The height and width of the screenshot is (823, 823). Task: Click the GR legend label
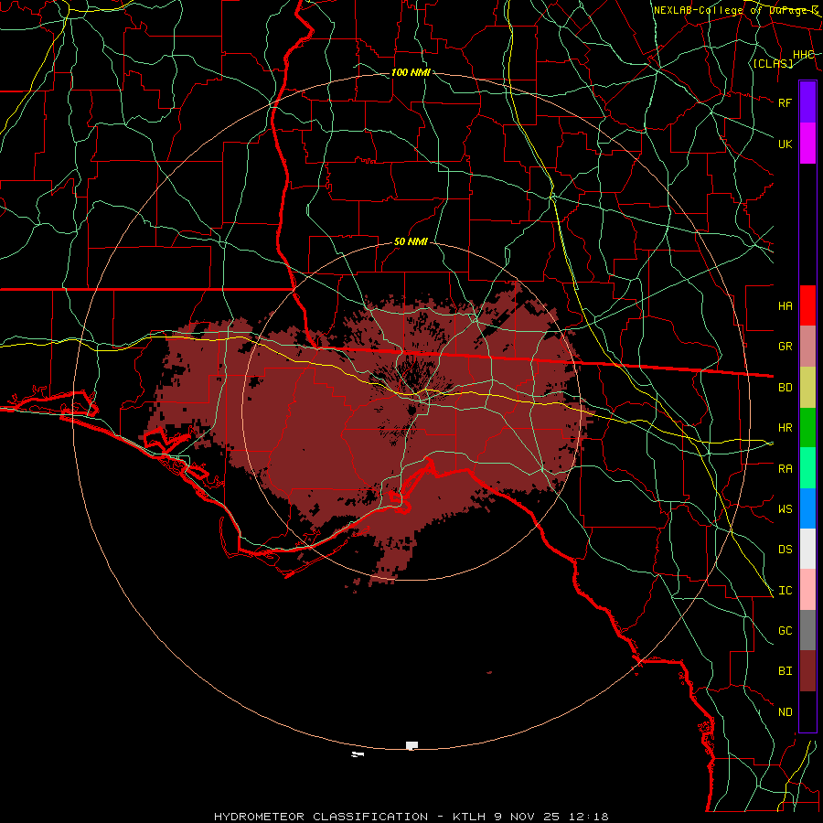[x=785, y=347]
